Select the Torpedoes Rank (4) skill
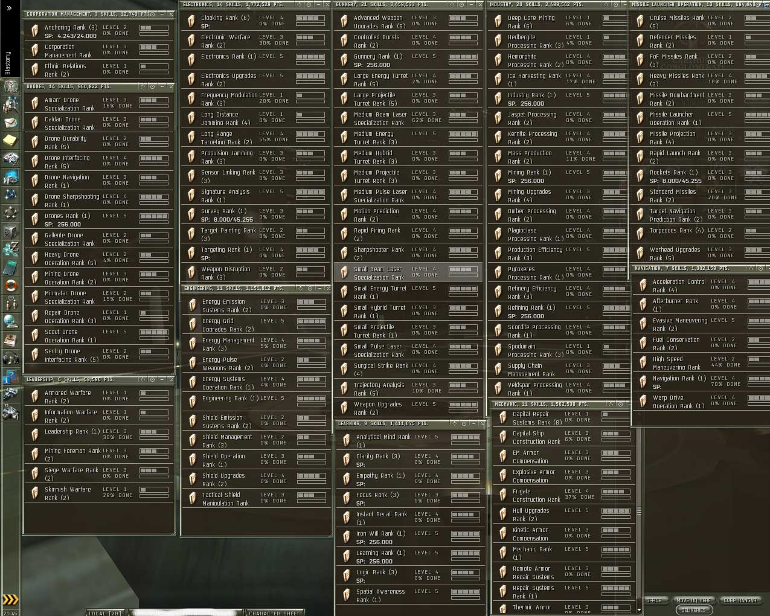Screen dimensions: 770x616 tap(701, 234)
